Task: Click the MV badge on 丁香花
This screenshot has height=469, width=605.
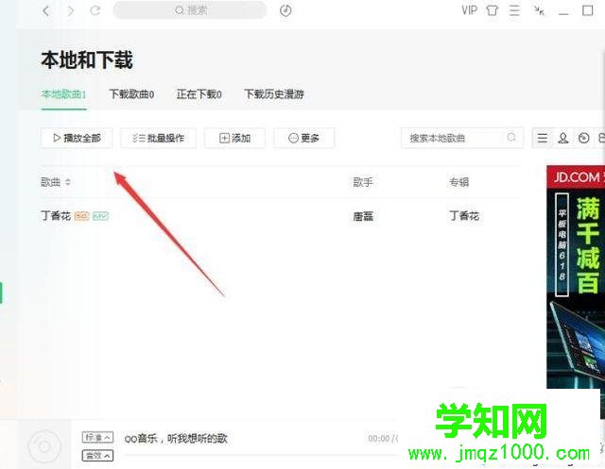Action: (x=101, y=216)
